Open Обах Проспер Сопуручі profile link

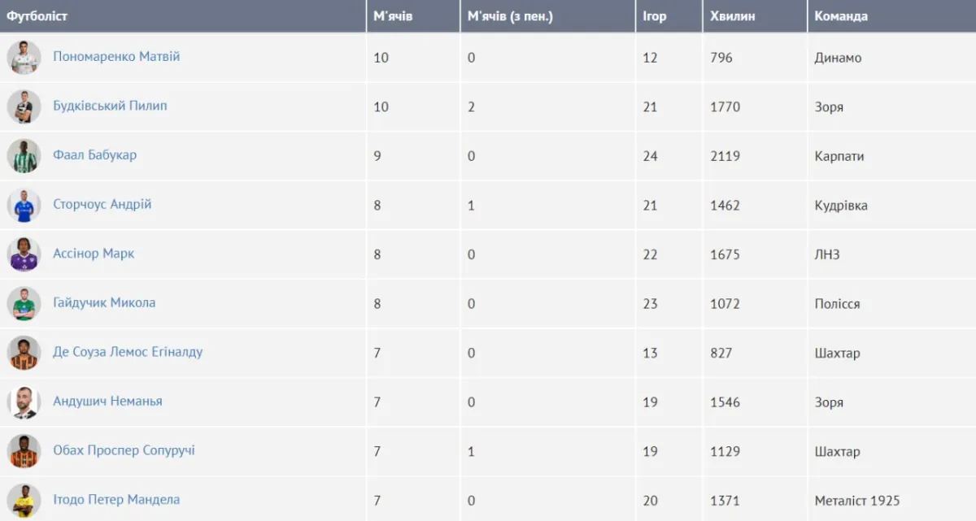click(124, 450)
